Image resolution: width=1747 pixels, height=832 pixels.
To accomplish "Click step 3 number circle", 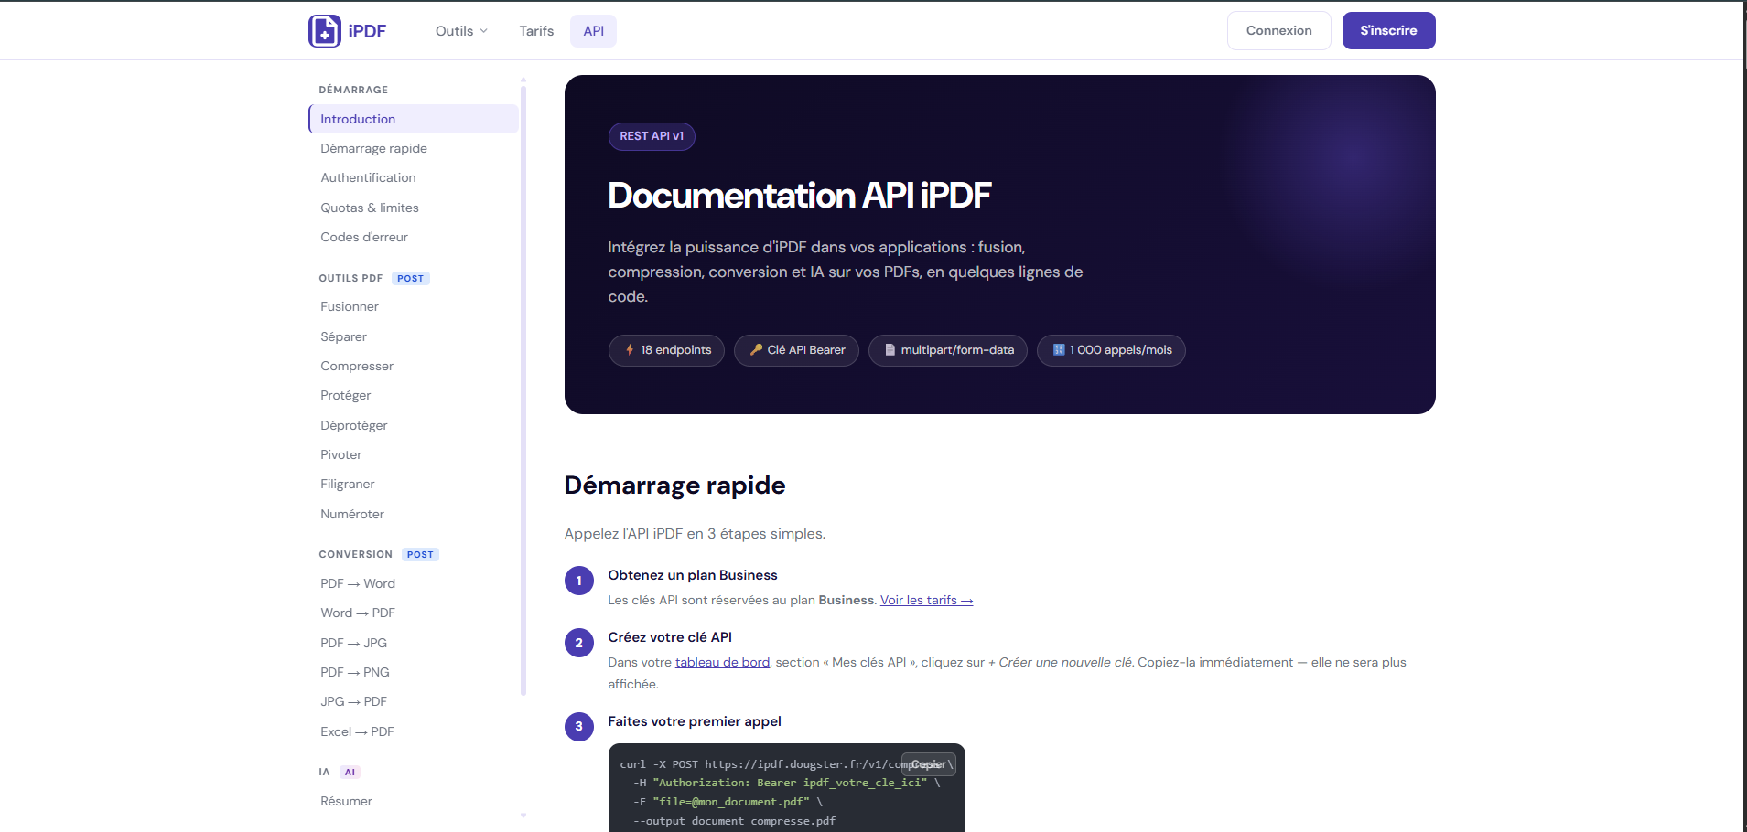I will pos(578,727).
